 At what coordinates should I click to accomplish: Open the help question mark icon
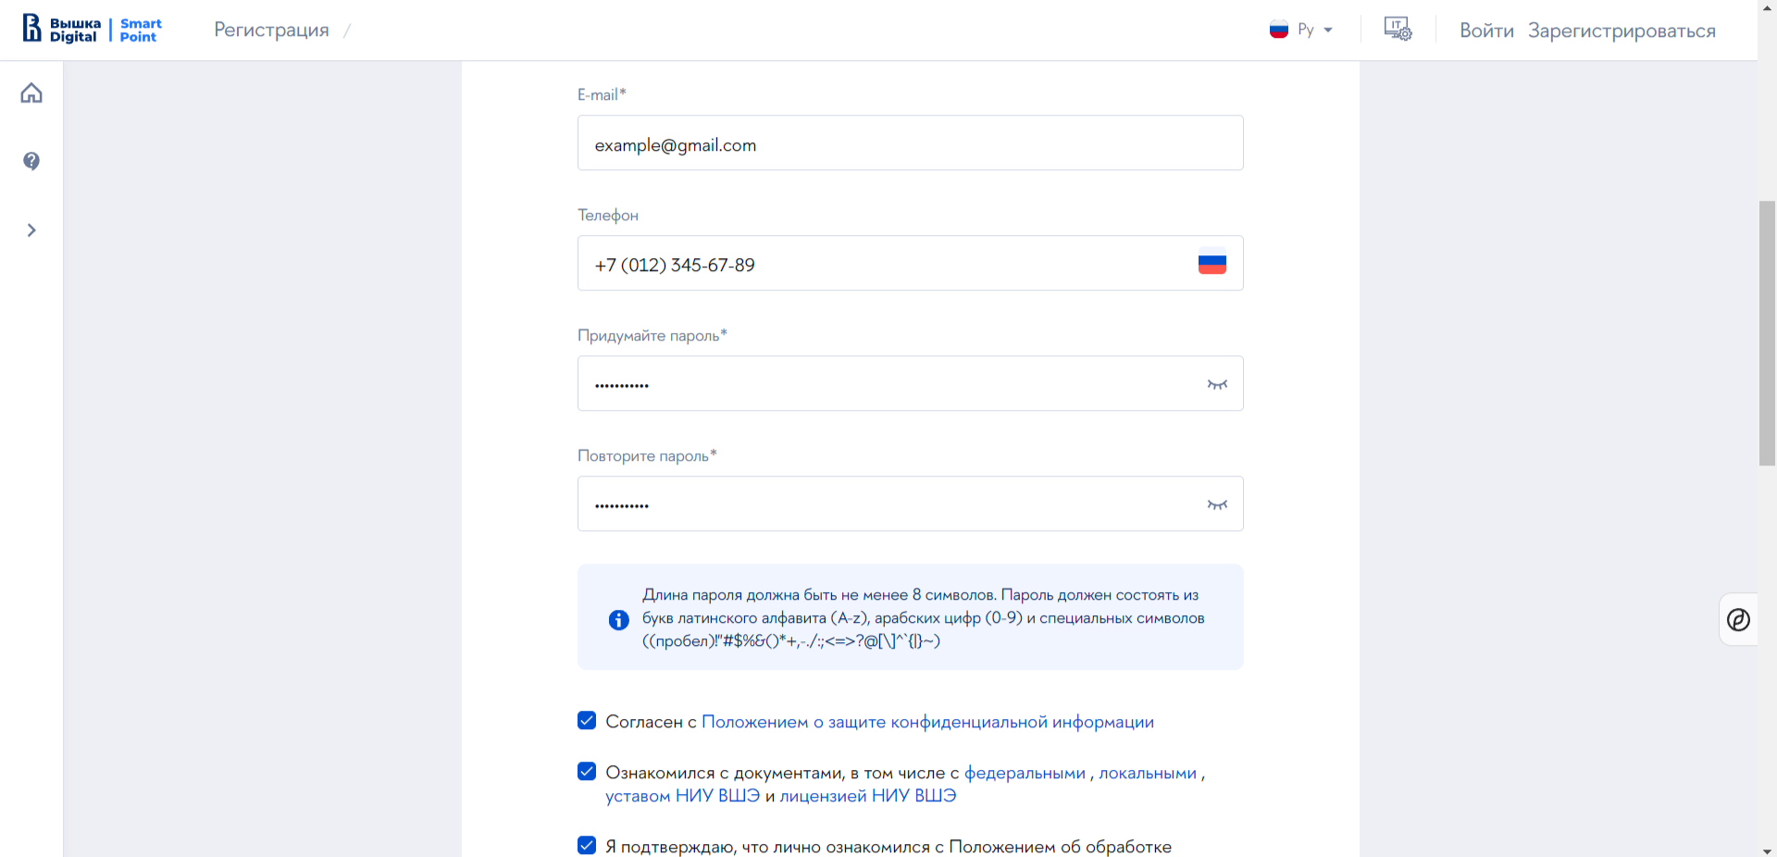click(x=31, y=161)
